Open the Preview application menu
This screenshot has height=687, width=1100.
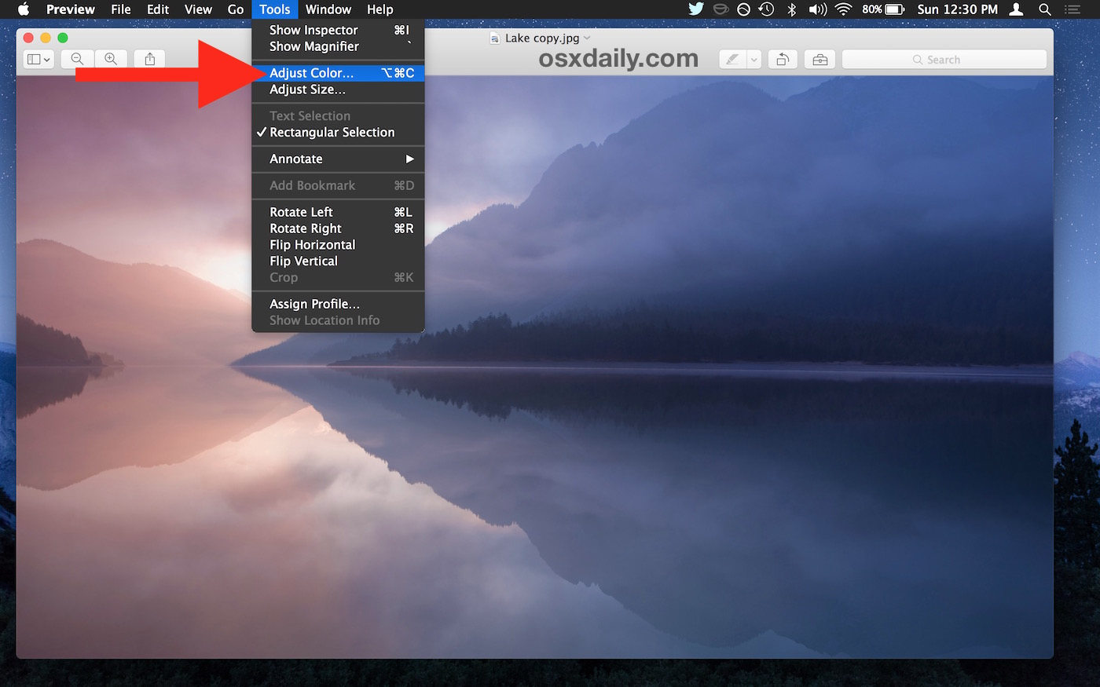(x=71, y=9)
